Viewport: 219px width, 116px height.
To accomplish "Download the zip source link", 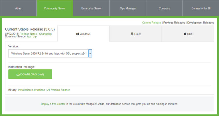I will pyautogui.click(x=35, y=37).
